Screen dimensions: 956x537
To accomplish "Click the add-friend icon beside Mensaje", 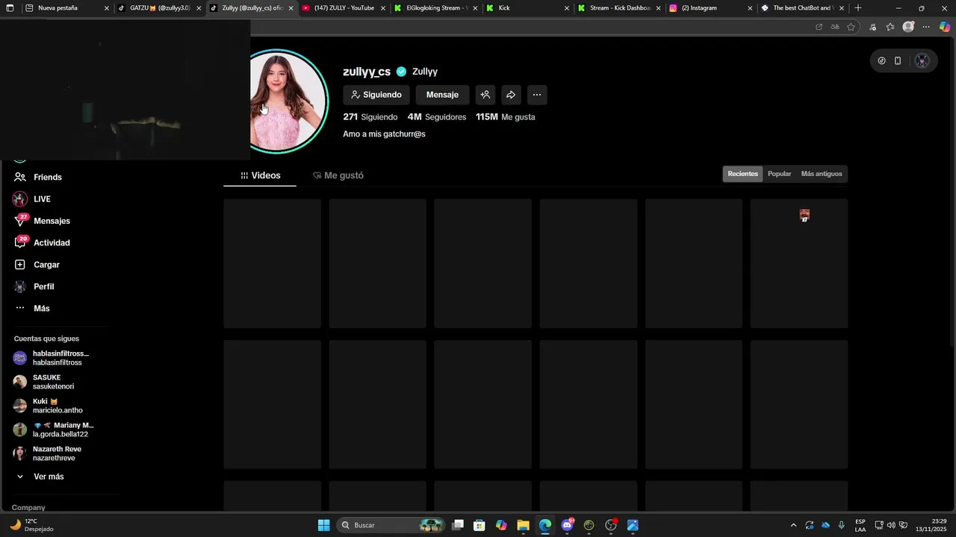I will (x=485, y=95).
